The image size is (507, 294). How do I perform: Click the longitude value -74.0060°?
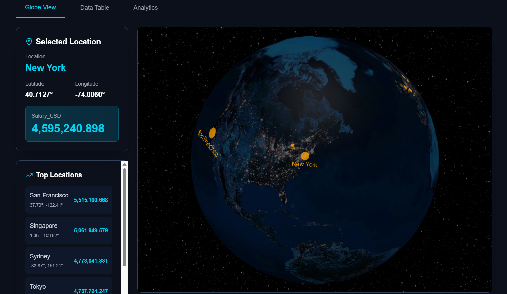90,95
